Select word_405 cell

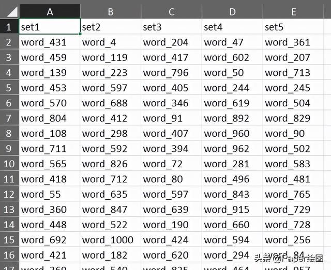tap(171, 87)
